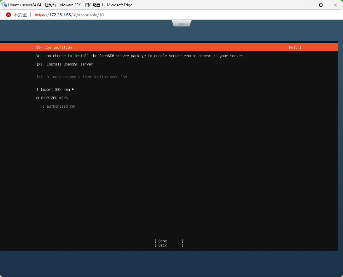The width and height of the screenshot is (343, 277).
Task: Click the SSH configuration header title
Action: point(54,48)
